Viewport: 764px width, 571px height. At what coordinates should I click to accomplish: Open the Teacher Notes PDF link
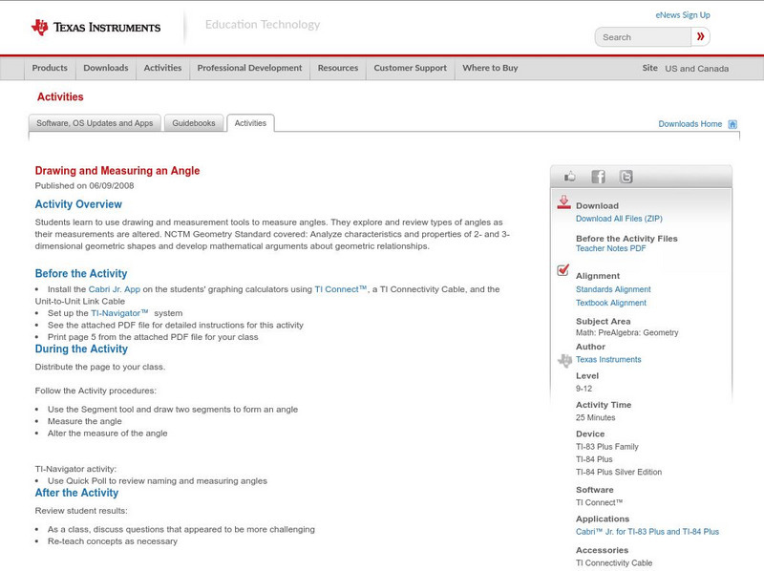610,248
